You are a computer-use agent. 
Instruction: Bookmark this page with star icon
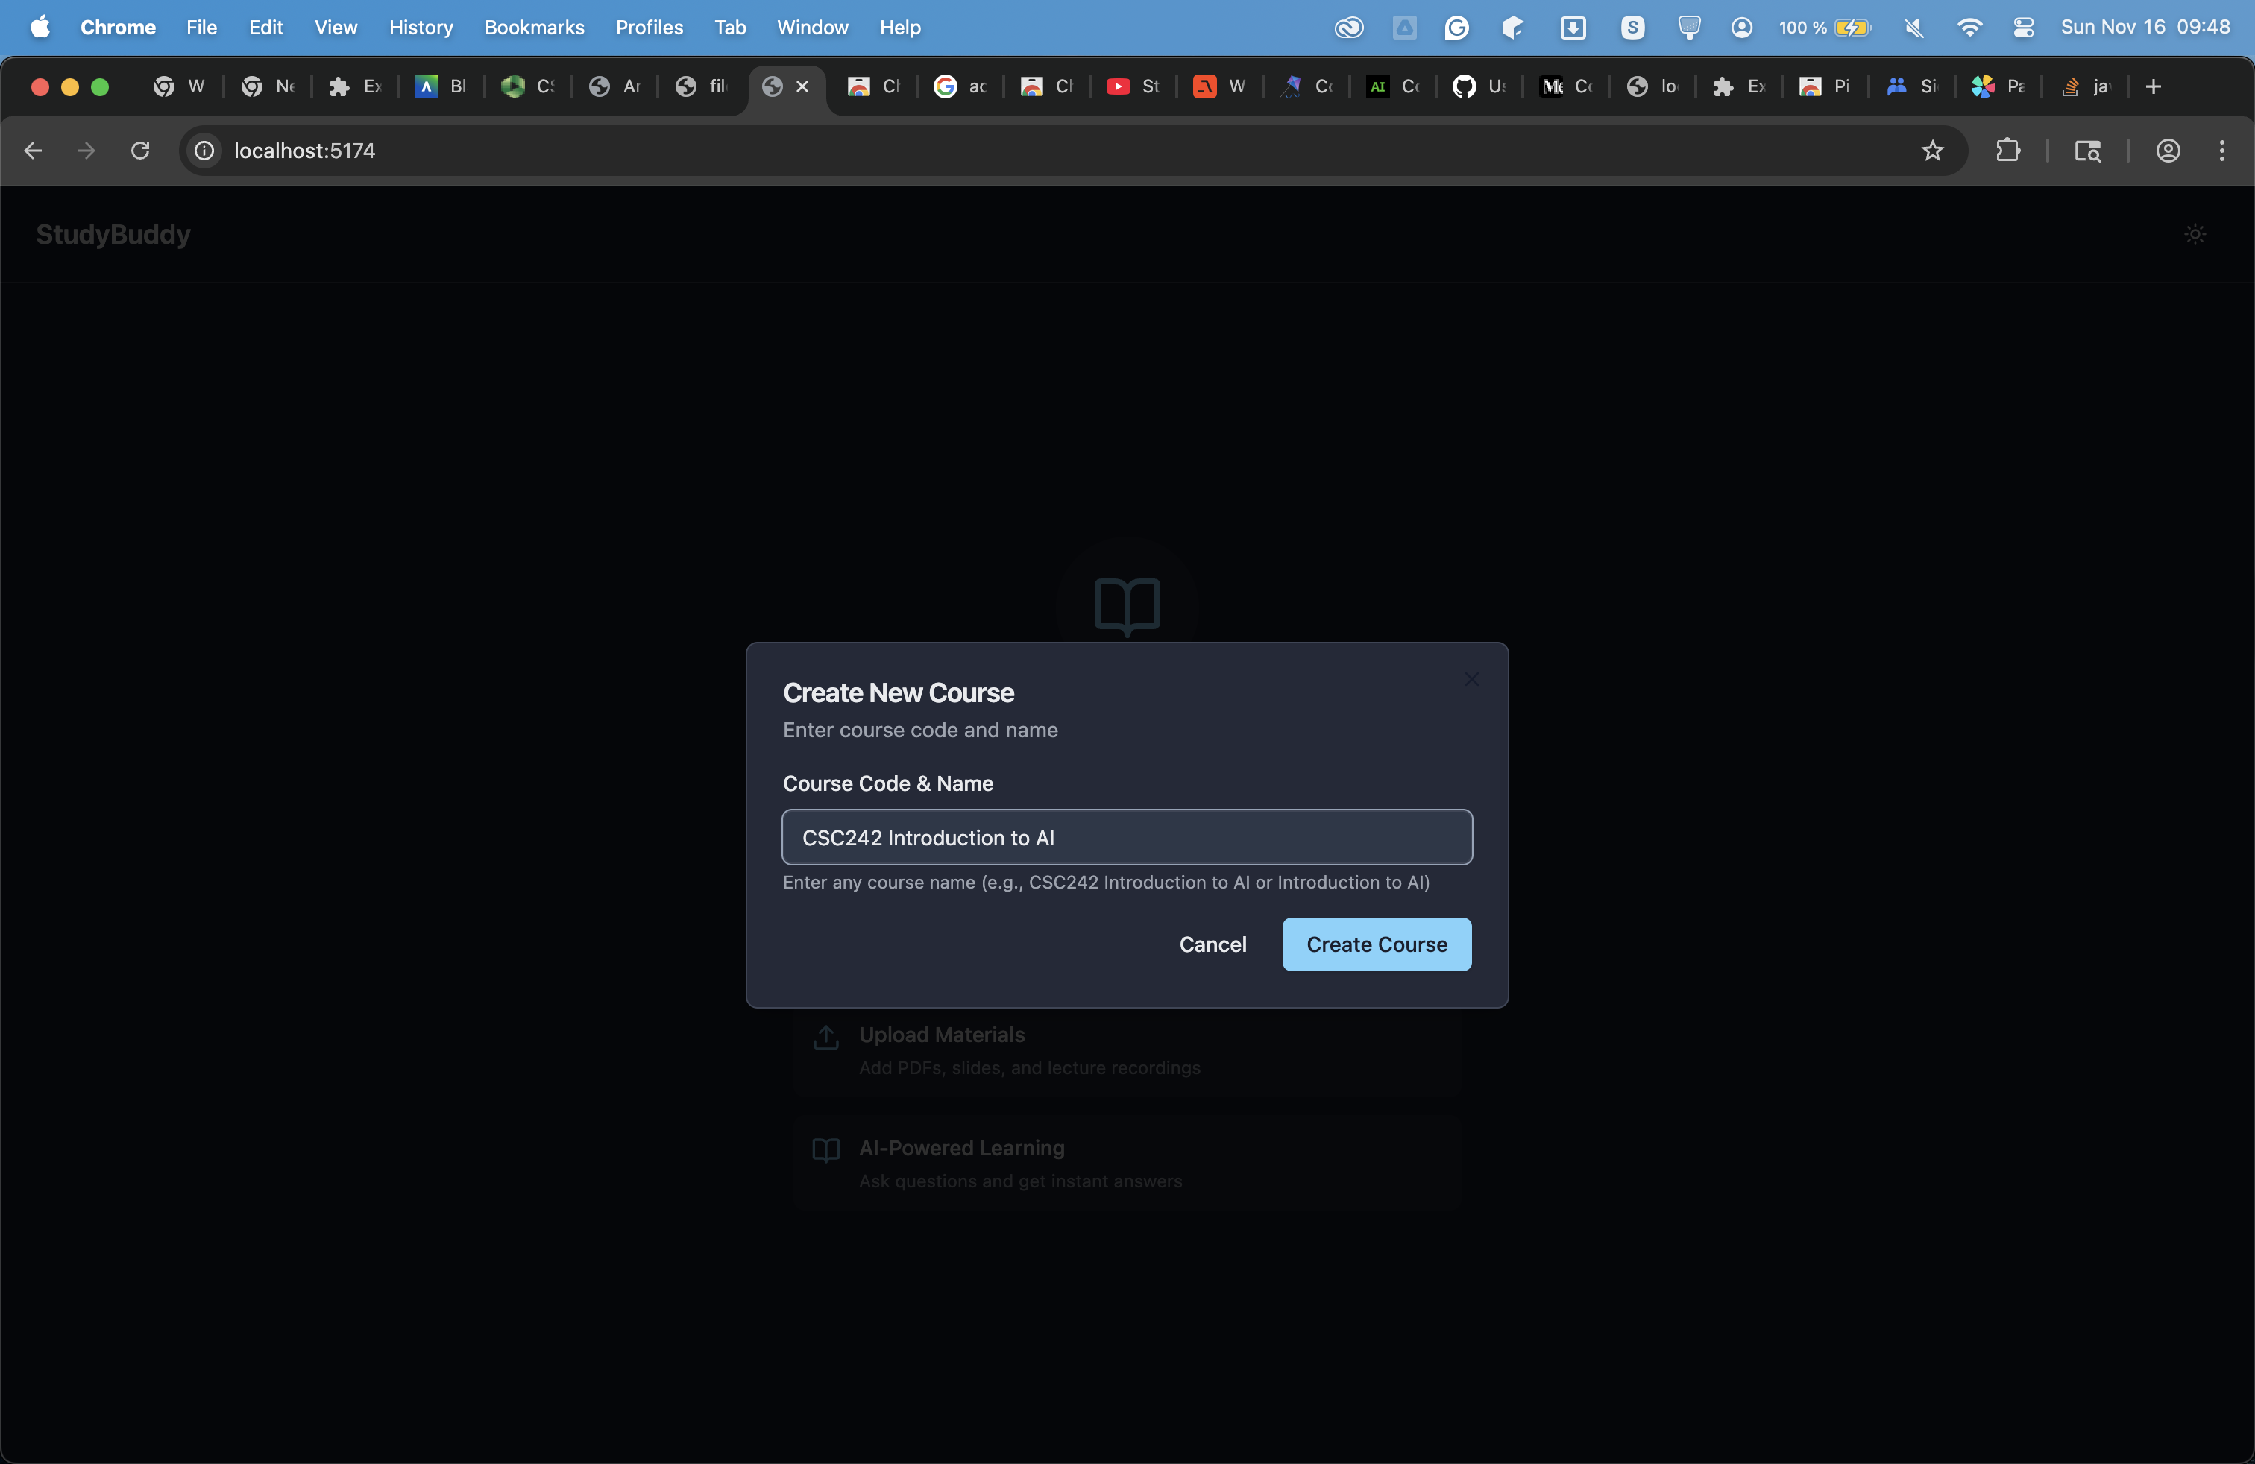1932,151
